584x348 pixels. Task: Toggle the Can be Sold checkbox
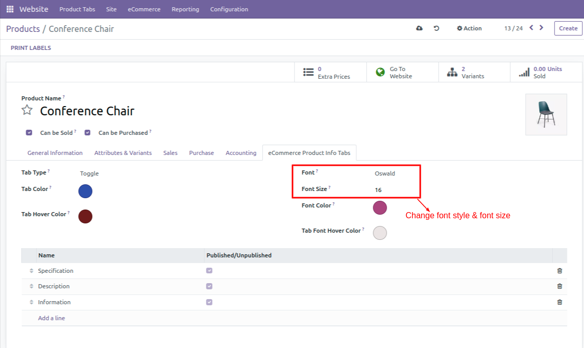(29, 132)
